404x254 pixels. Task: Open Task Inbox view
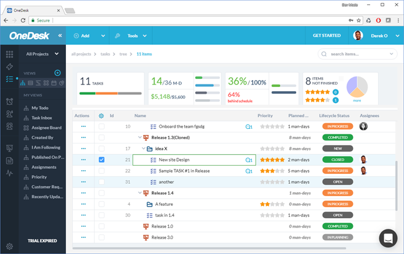coord(42,118)
